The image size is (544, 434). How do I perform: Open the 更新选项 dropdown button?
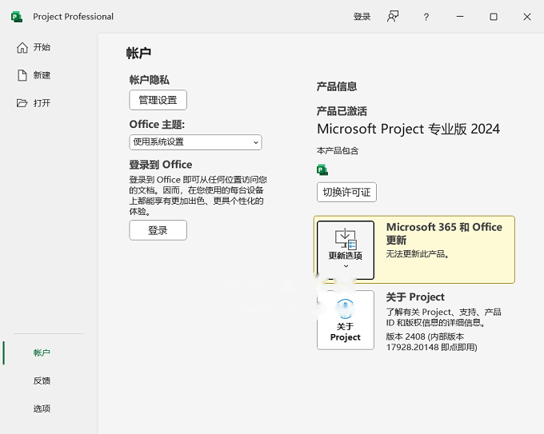point(346,249)
